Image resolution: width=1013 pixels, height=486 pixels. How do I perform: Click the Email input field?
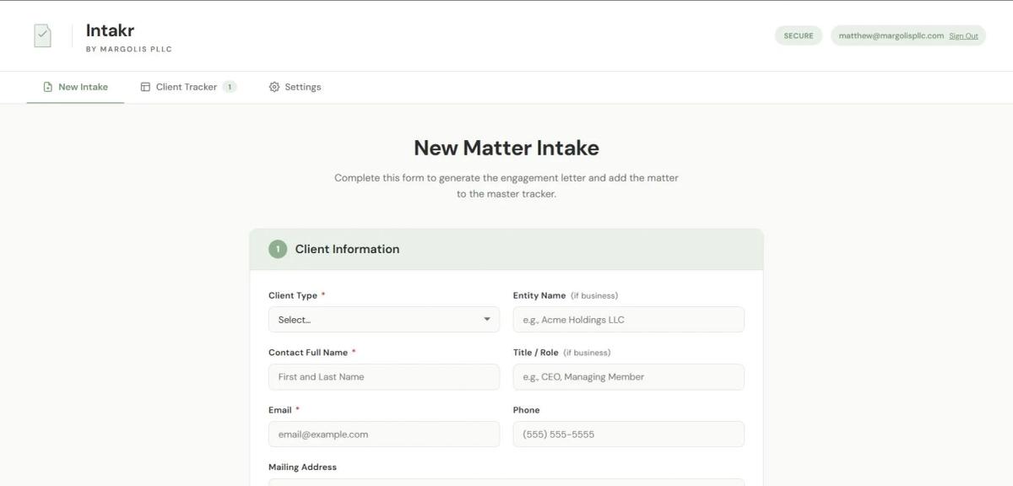[x=383, y=435]
